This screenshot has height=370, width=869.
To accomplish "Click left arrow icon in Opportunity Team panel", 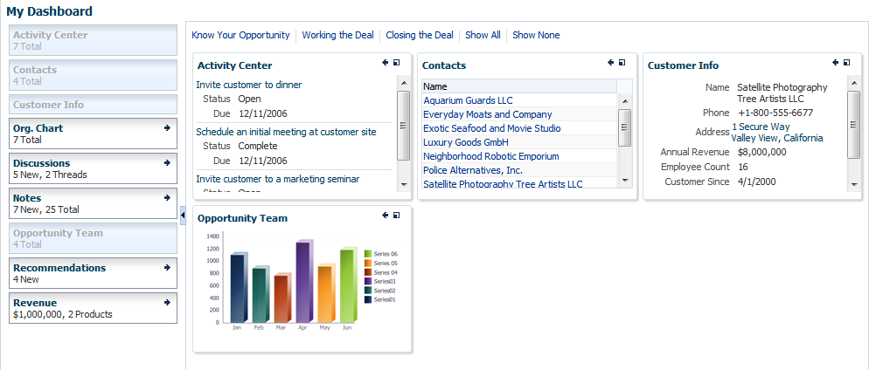I will pyautogui.click(x=386, y=216).
